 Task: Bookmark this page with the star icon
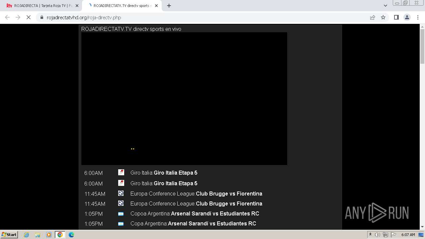(x=383, y=17)
